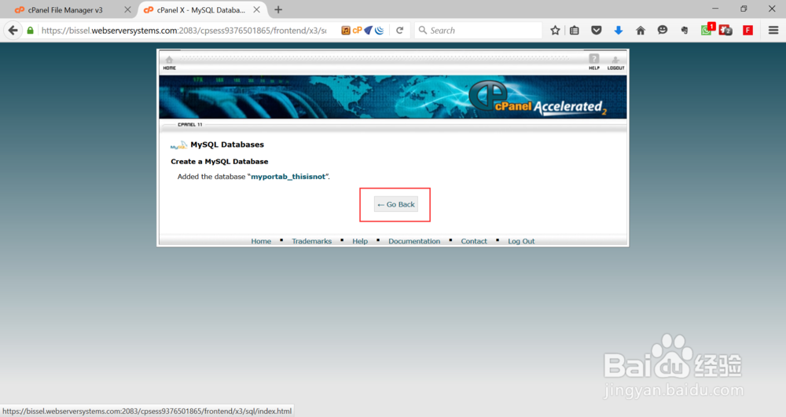Viewport: 786px width, 417px height.
Task: Click the red F extension icon
Action: tap(748, 31)
